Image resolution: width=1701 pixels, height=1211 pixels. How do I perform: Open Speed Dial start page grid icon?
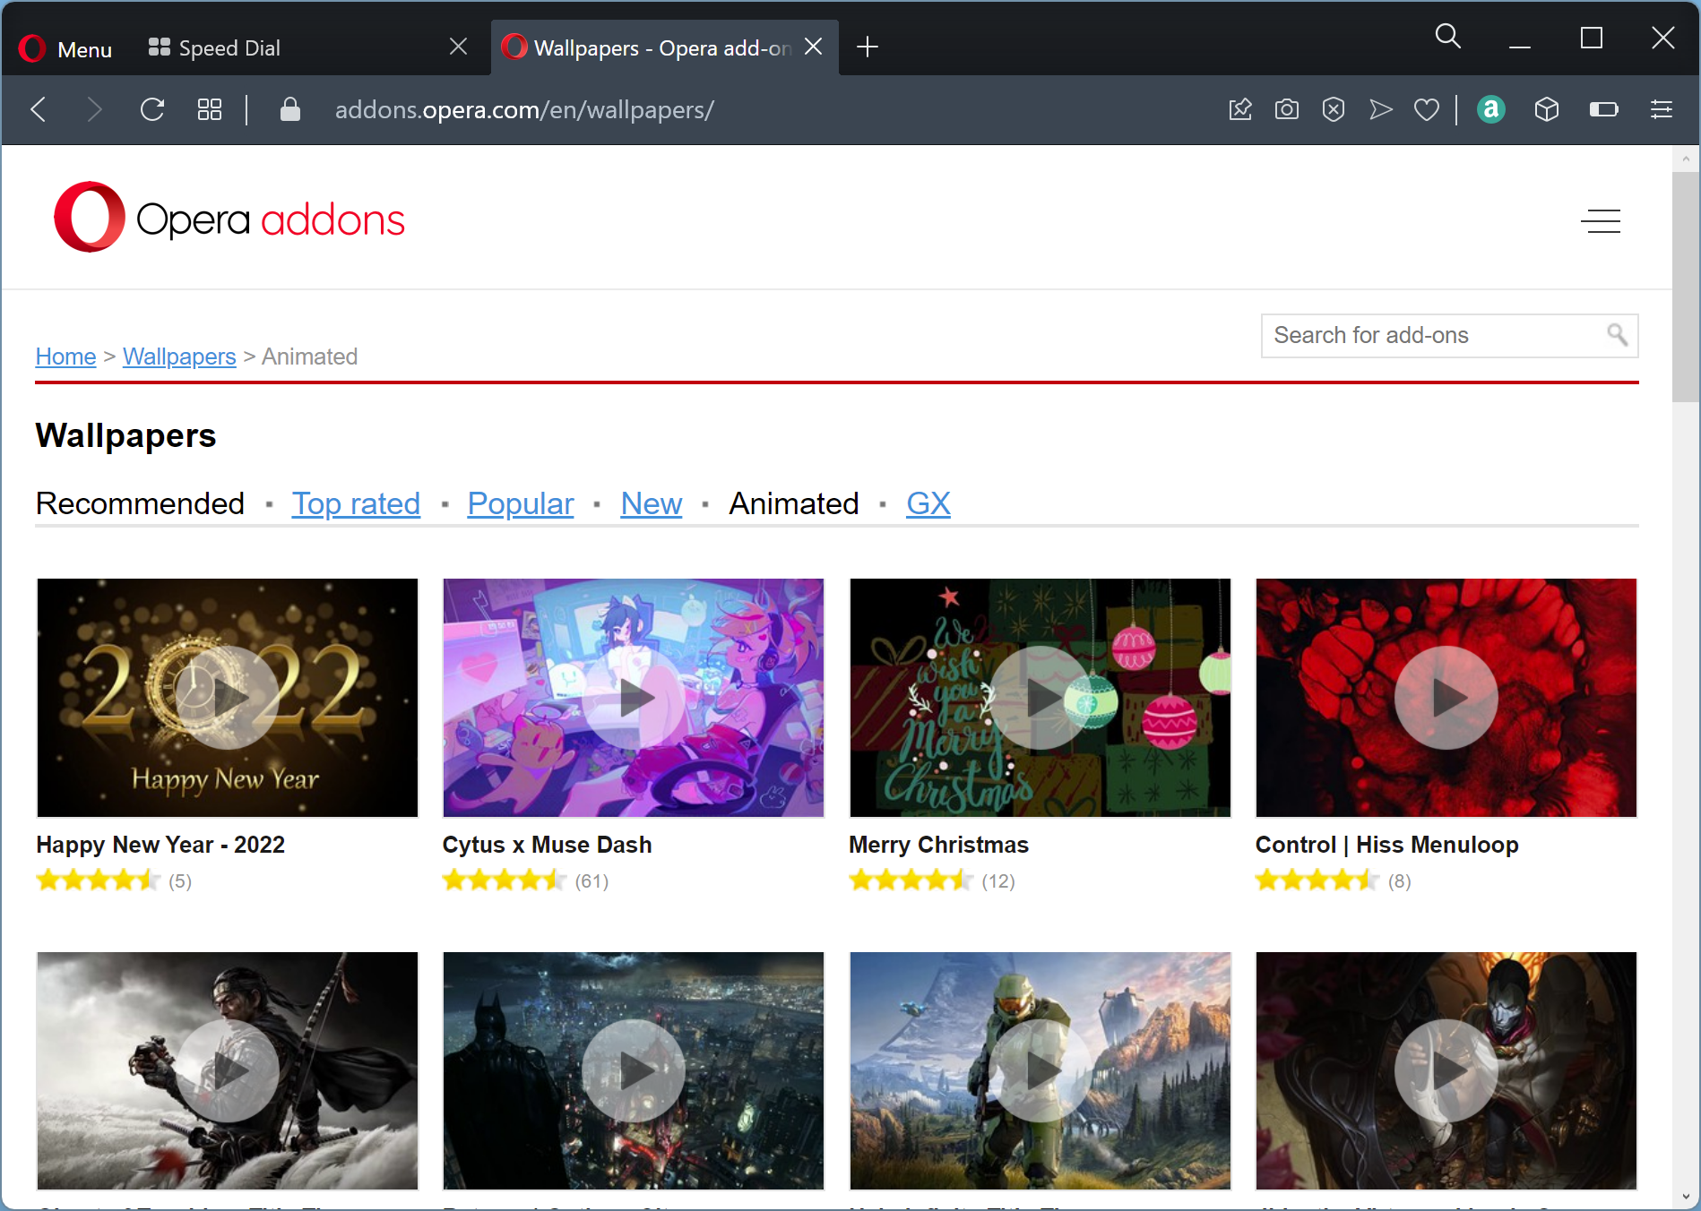[x=209, y=109]
